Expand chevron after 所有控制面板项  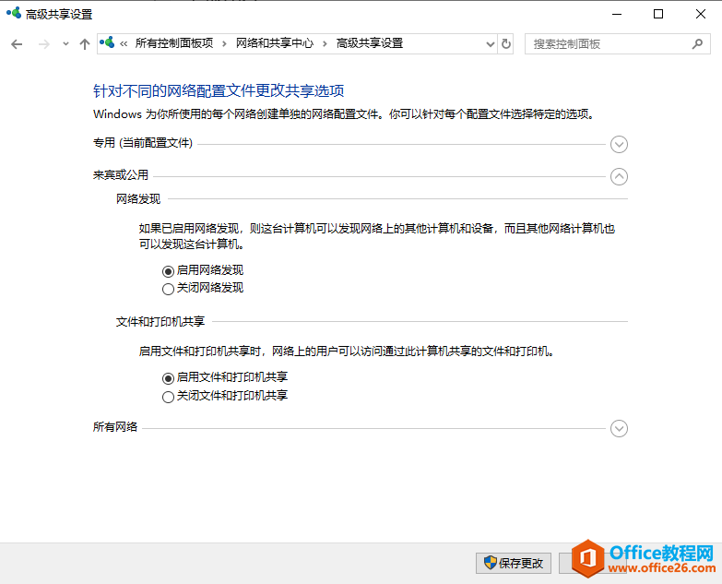point(224,43)
